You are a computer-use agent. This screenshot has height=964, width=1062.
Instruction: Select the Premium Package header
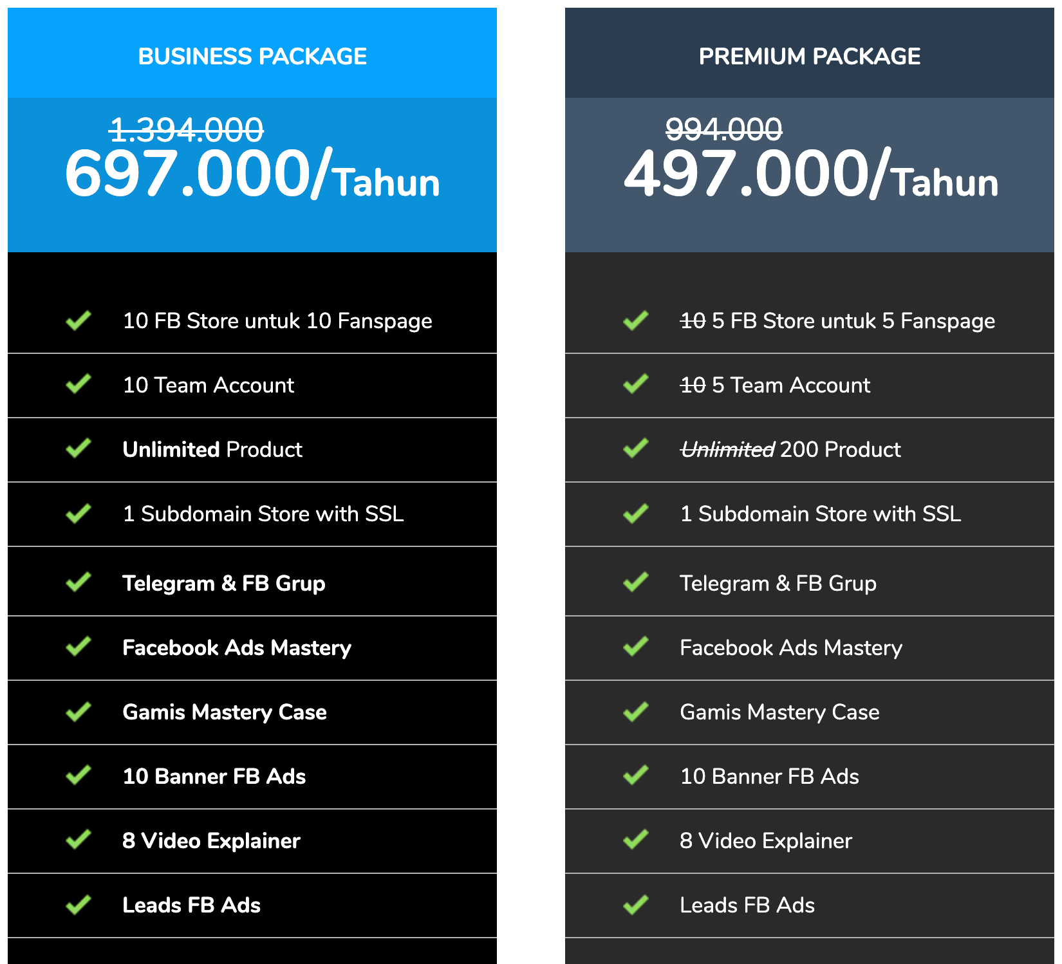click(x=810, y=57)
